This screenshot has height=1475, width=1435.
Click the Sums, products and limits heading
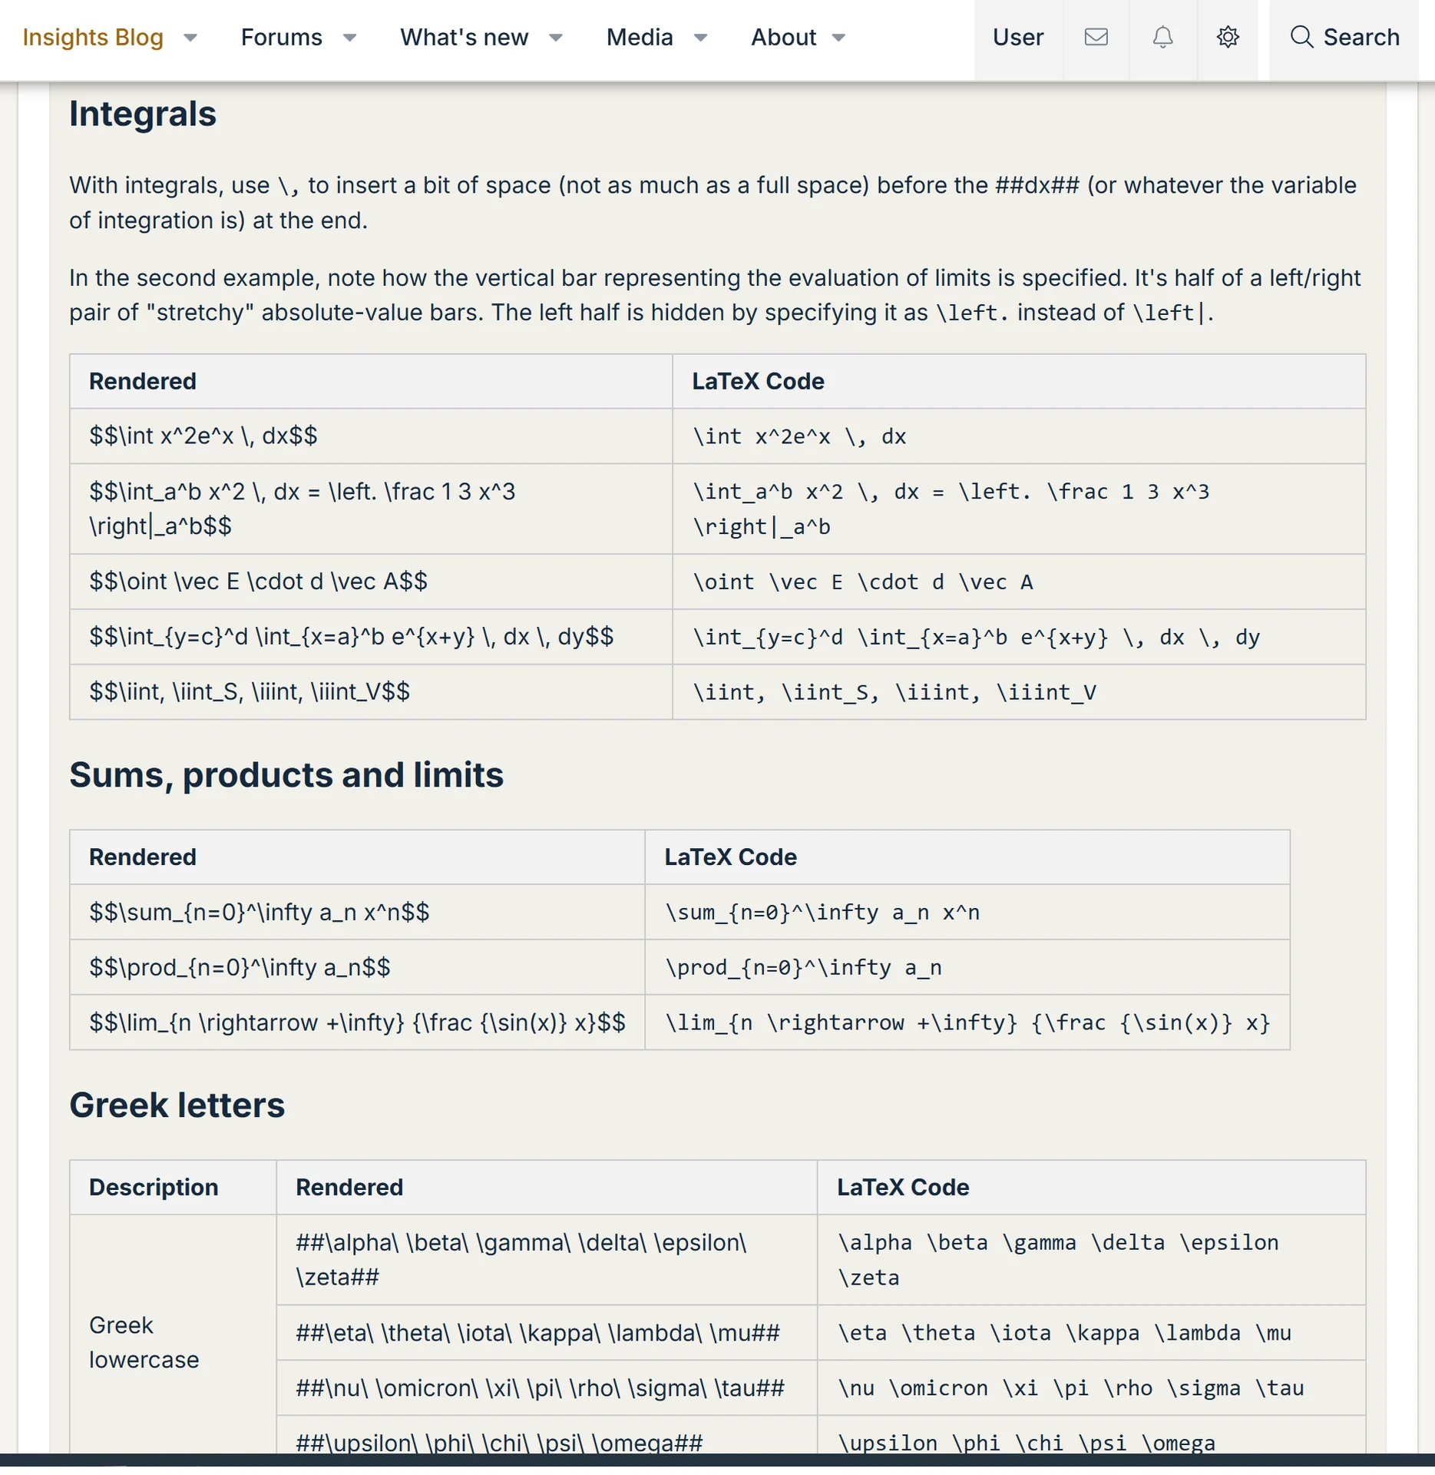coord(286,774)
